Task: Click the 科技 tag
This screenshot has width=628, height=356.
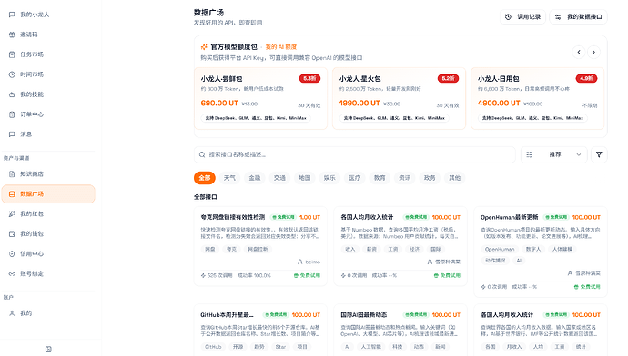Action: [x=398, y=346]
